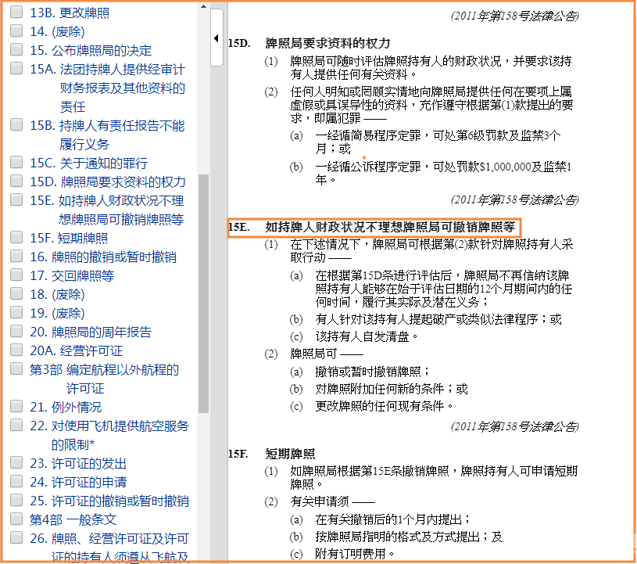Open the 14. (废除) entry

[57, 31]
